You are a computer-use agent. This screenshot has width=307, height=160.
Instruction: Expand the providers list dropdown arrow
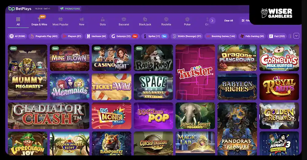[x=296, y=36]
